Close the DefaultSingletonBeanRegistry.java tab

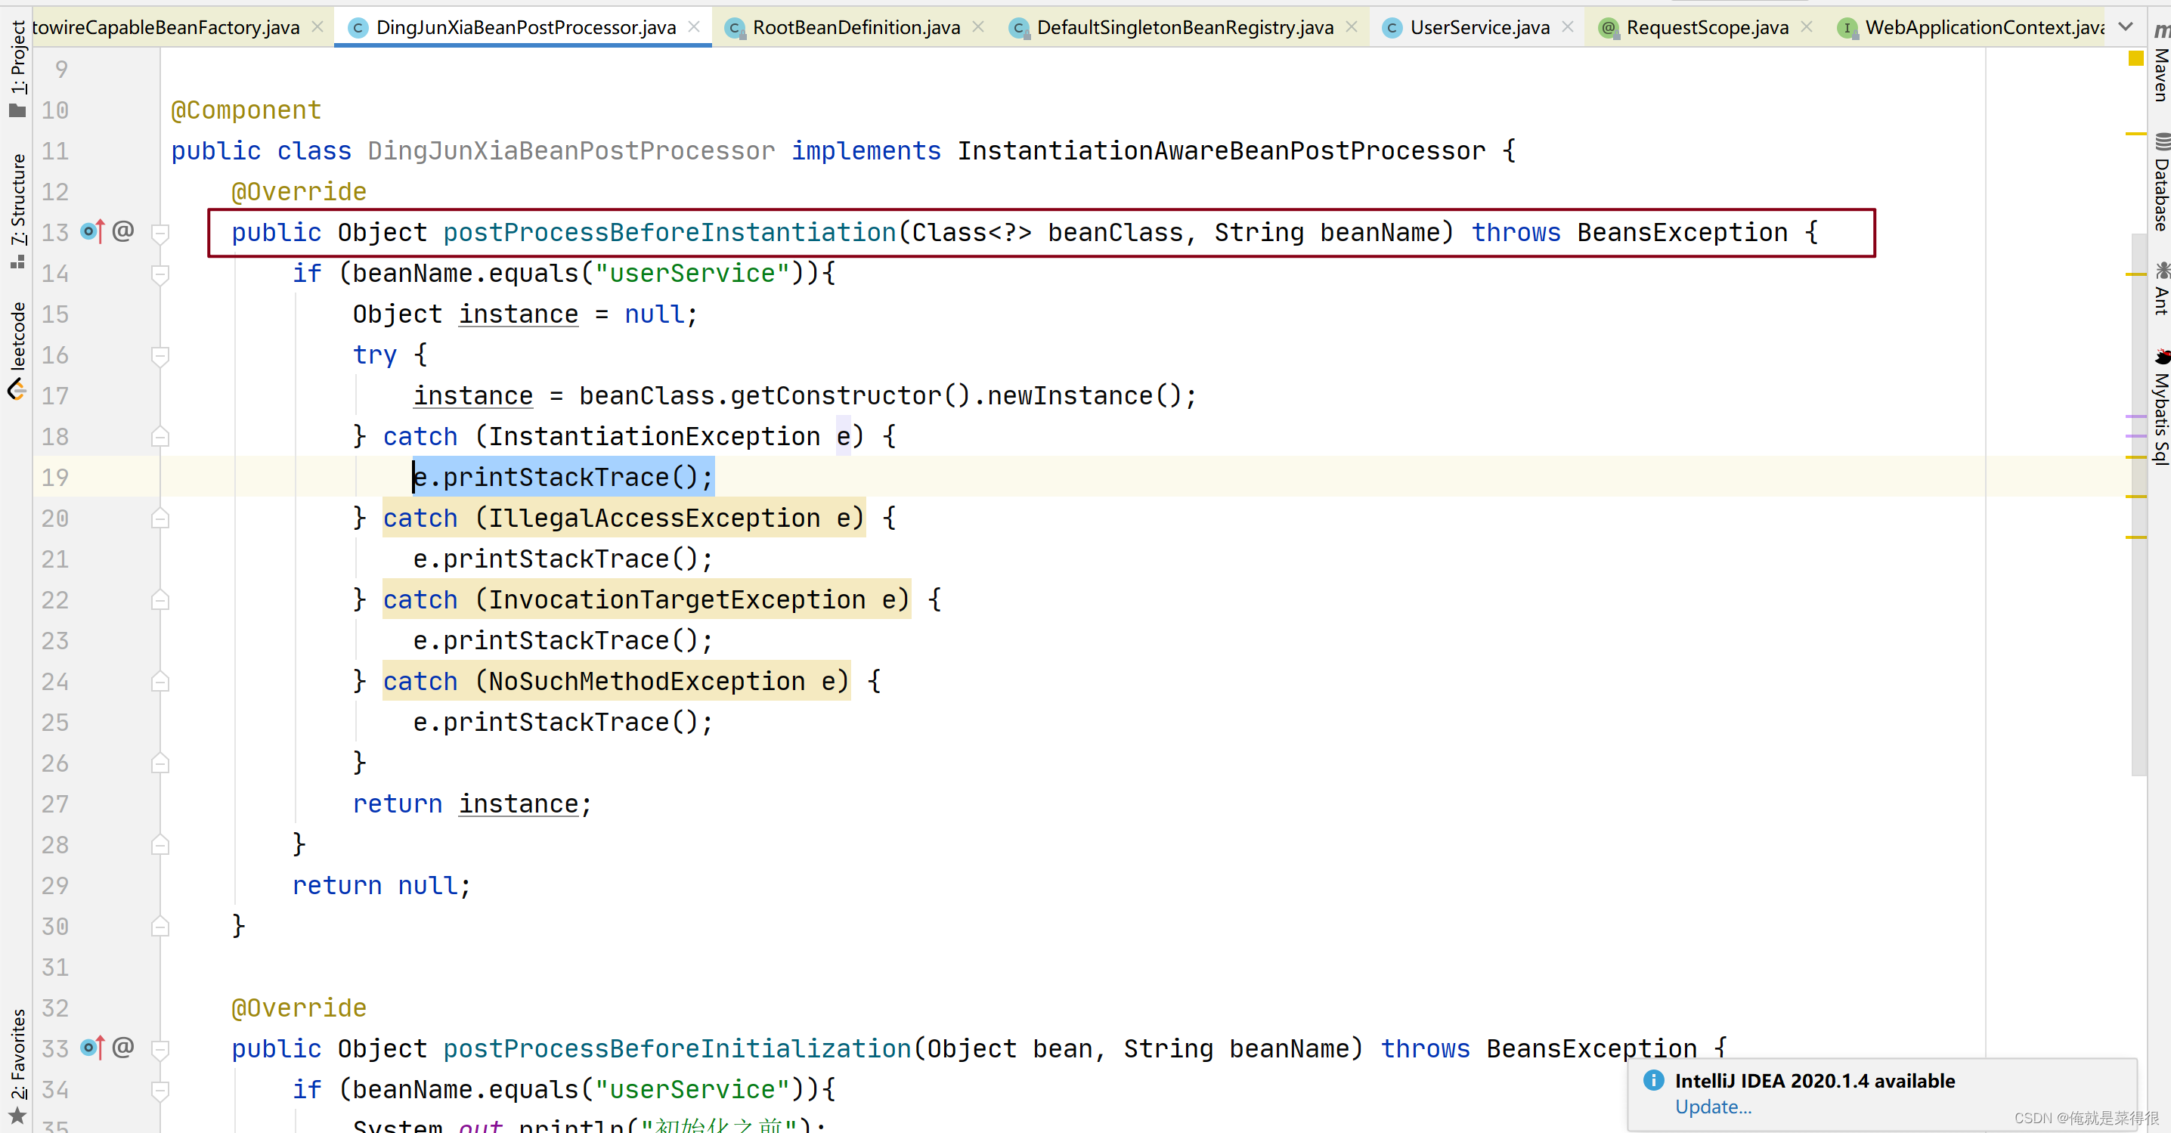tap(1351, 27)
